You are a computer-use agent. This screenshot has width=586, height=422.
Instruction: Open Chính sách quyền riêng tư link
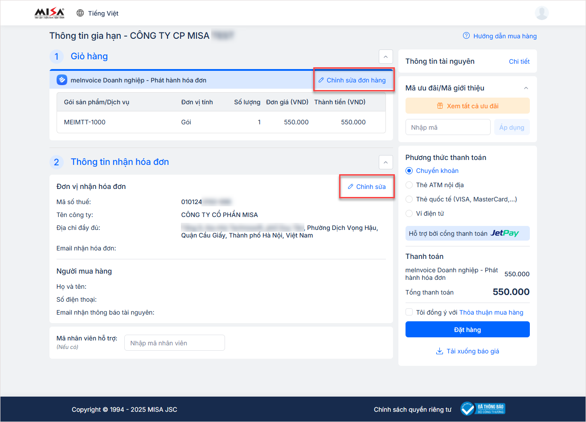pyautogui.click(x=412, y=410)
